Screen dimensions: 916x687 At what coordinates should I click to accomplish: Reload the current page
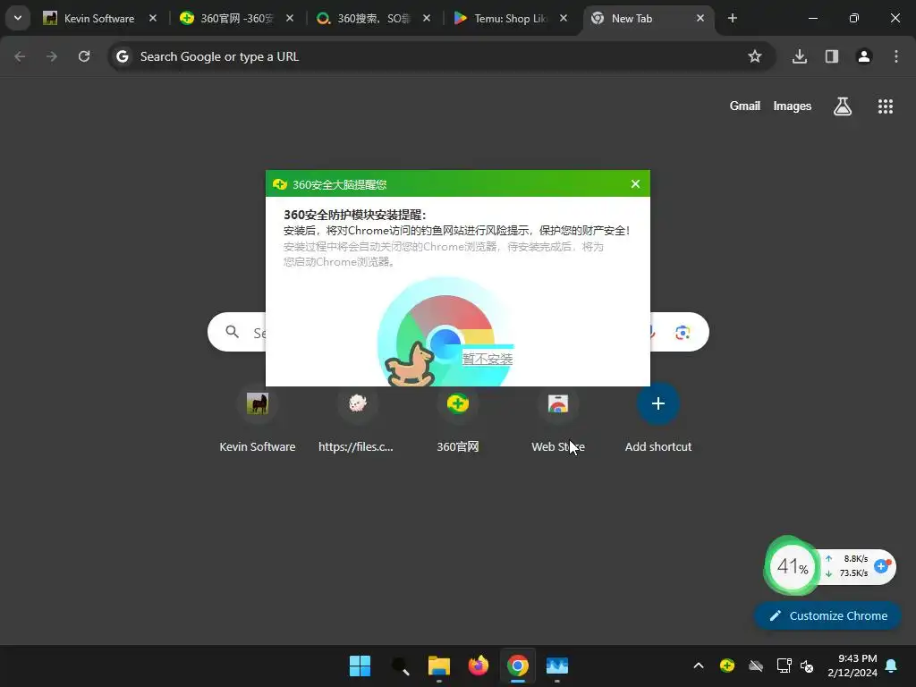(x=84, y=56)
